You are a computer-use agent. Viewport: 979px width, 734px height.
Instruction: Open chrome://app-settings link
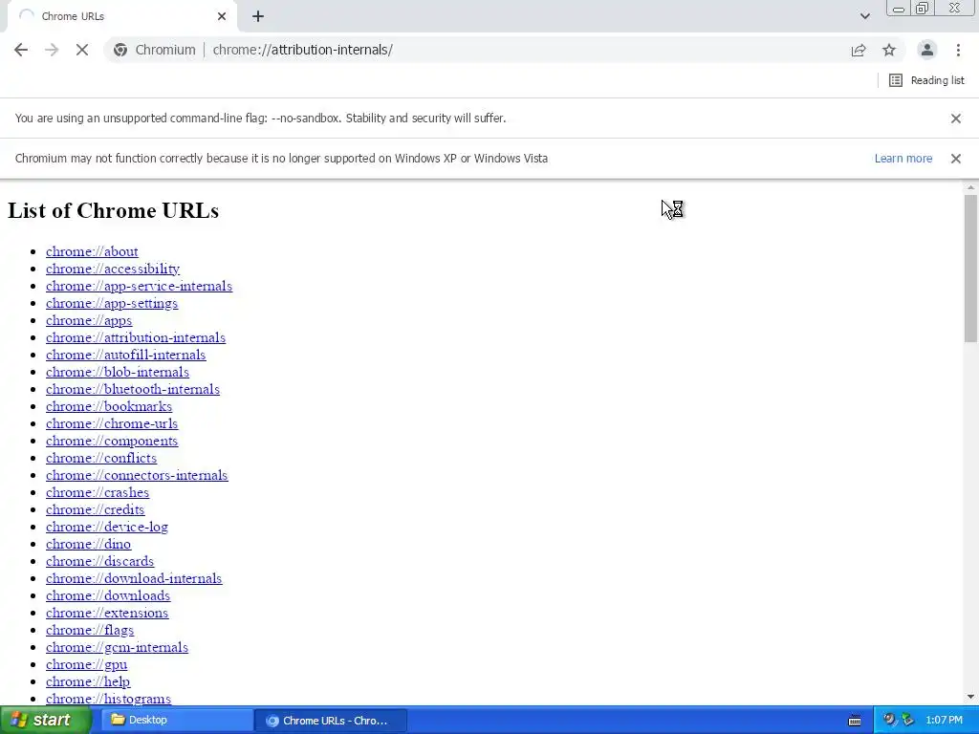pos(112,303)
